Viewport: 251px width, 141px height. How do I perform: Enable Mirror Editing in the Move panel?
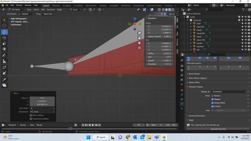[31, 115]
